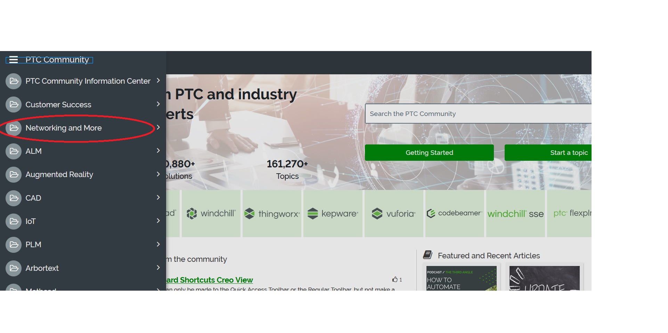Click the Start a topic button
This screenshot has height=333, width=668.
(569, 152)
